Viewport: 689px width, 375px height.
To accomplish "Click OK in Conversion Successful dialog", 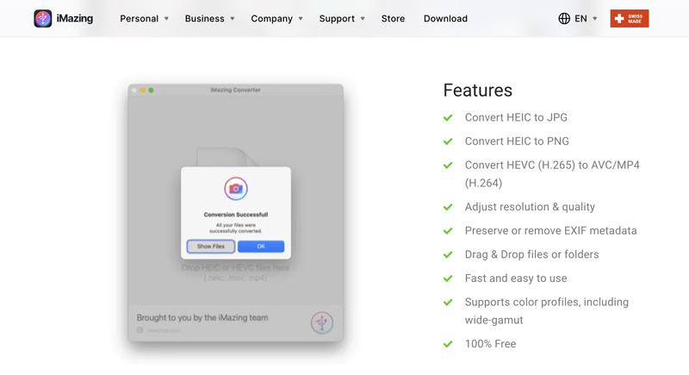I will tap(261, 247).
